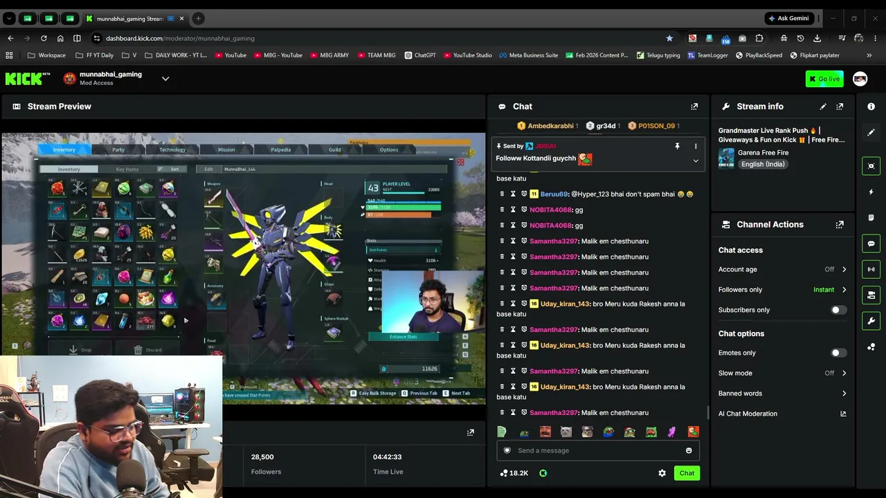Click the 04:42:33 Time Live stat
The image size is (886, 498).
click(388, 464)
